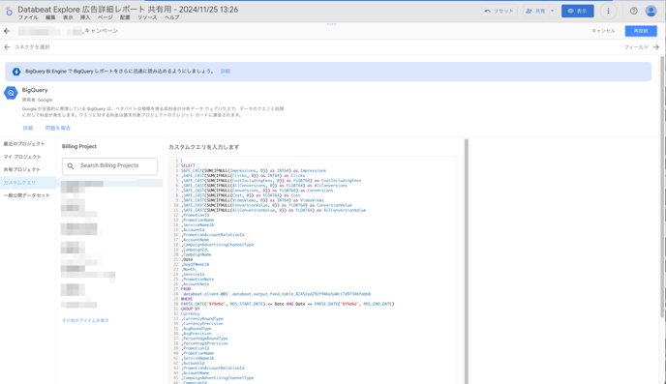Image resolution: width=666 pixels, height=384 pixels.
Task: Click the GROUP BY line in query
Action: coord(191,309)
